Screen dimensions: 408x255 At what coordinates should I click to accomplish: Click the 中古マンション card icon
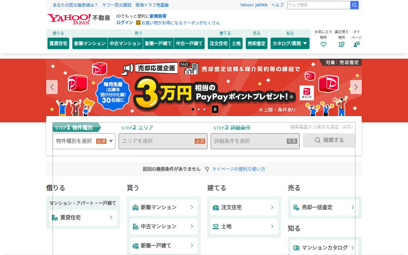click(135, 227)
